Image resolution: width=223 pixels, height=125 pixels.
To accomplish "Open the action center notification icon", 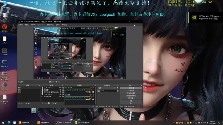I will tap(220, 122).
